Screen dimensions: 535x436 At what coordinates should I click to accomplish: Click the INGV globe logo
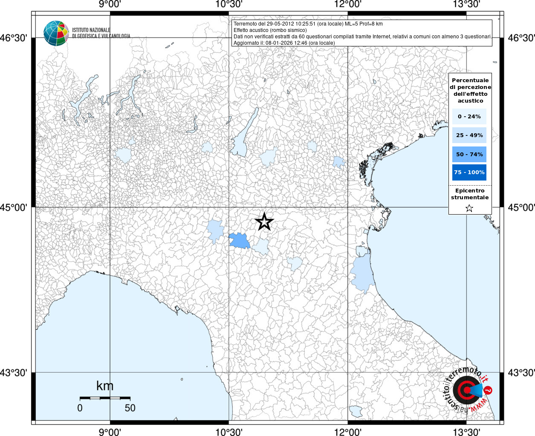pos(56,33)
